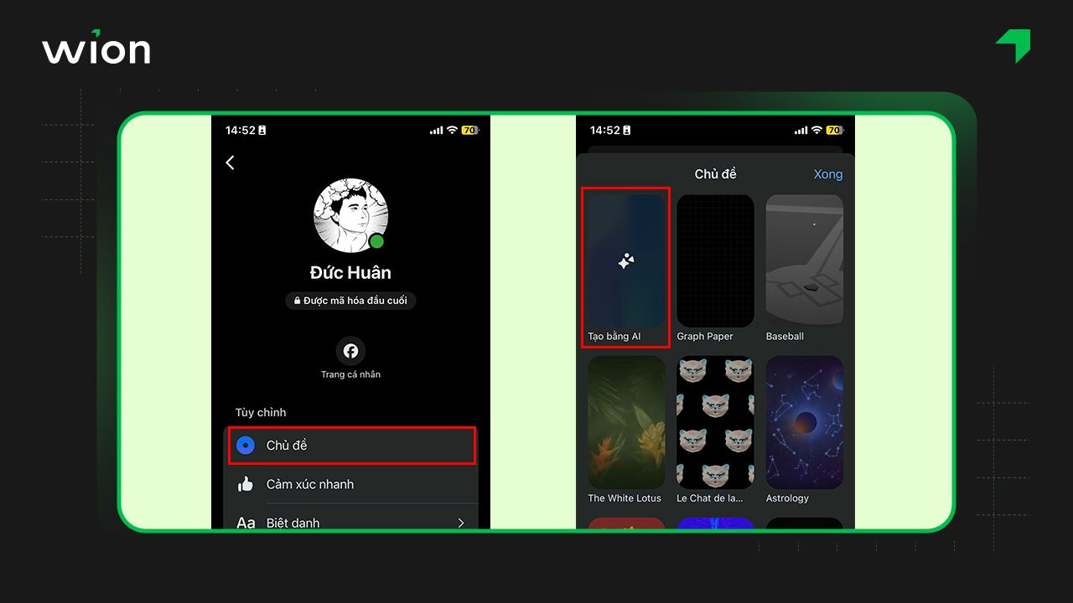Tap the AI sparkle icon on theme tile
1073x603 pixels.
(626, 262)
